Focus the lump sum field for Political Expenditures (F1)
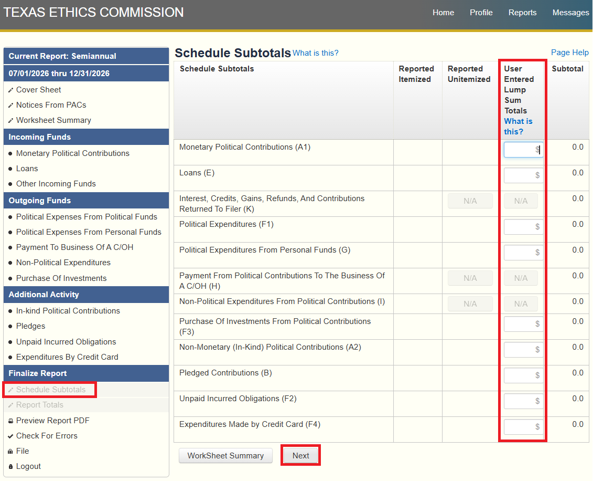Image resolution: width=593 pixels, height=481 pixels. point(523,227)
